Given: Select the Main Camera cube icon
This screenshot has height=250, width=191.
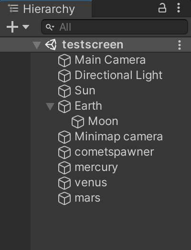Looking at the screenshot, I should coord(64,60).
